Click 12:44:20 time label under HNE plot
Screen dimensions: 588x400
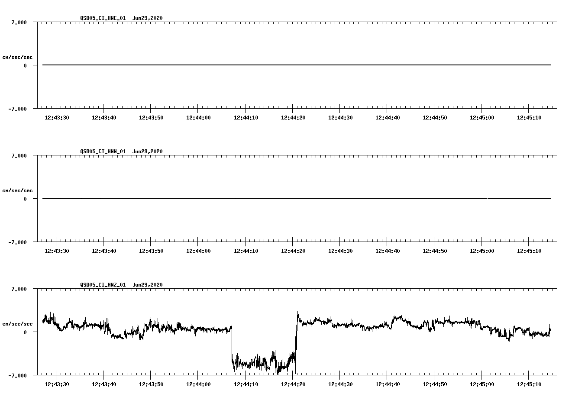[293, 118]
